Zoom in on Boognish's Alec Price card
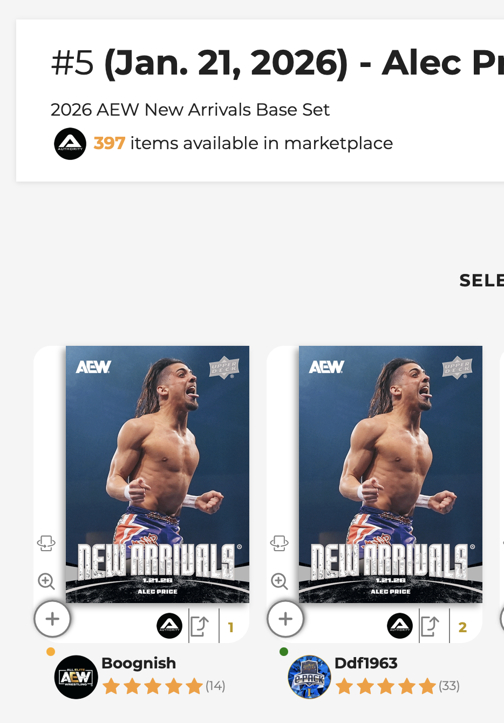The image size is (504, 723). click(x=46, y=581)
